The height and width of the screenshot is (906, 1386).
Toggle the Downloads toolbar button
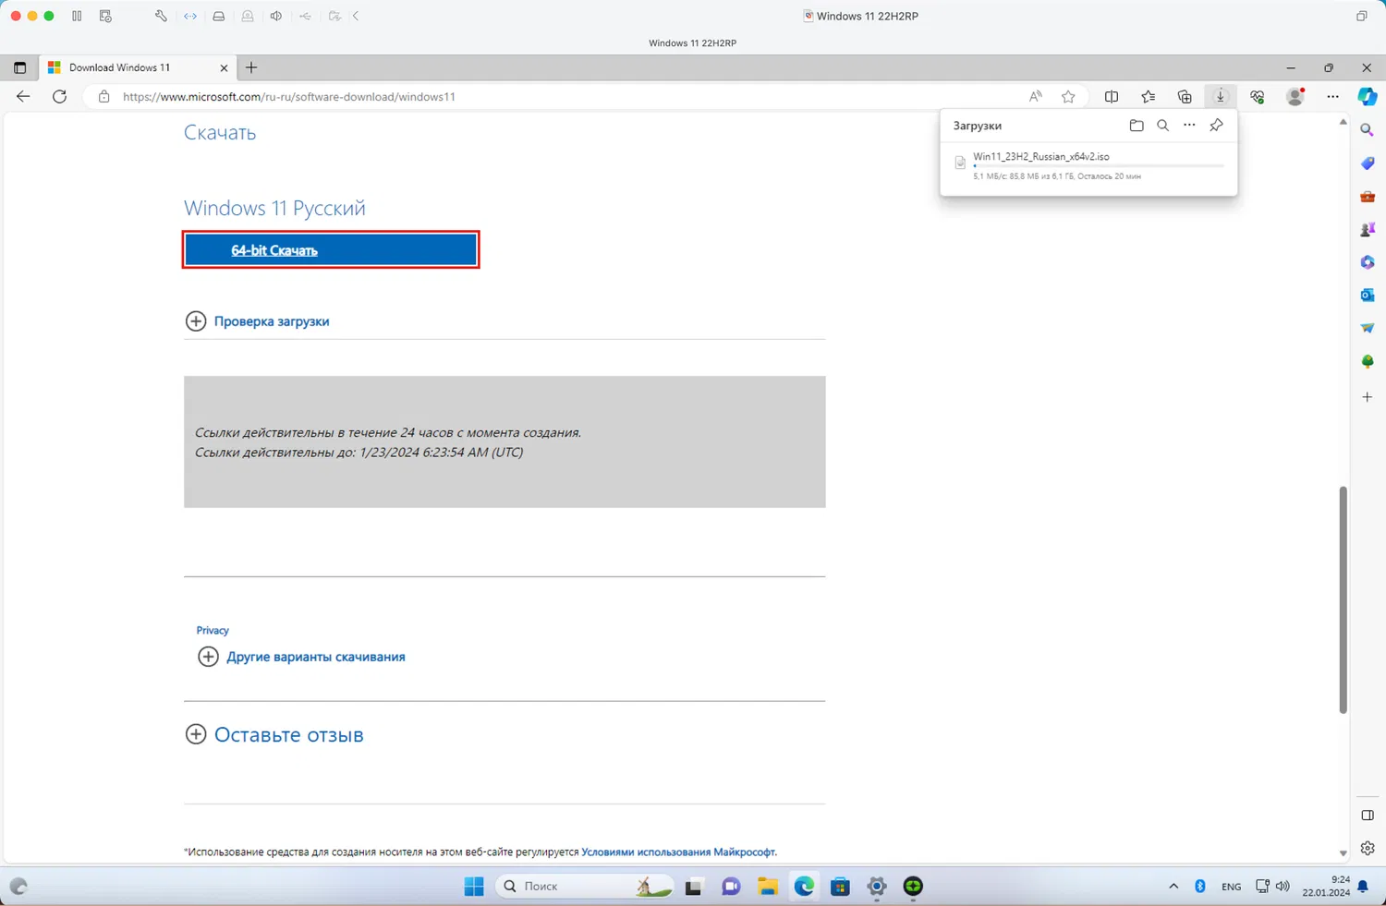click(1221, 96)
